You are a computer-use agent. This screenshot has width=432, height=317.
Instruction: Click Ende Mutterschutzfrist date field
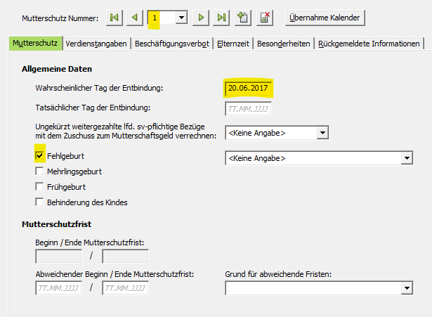125,257
